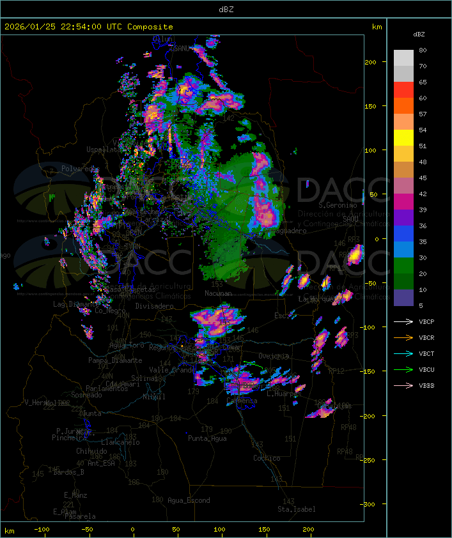Select the grey 65-70 dBZ swatch
Screen dimensions: 452x538
(x=403, y=73)
